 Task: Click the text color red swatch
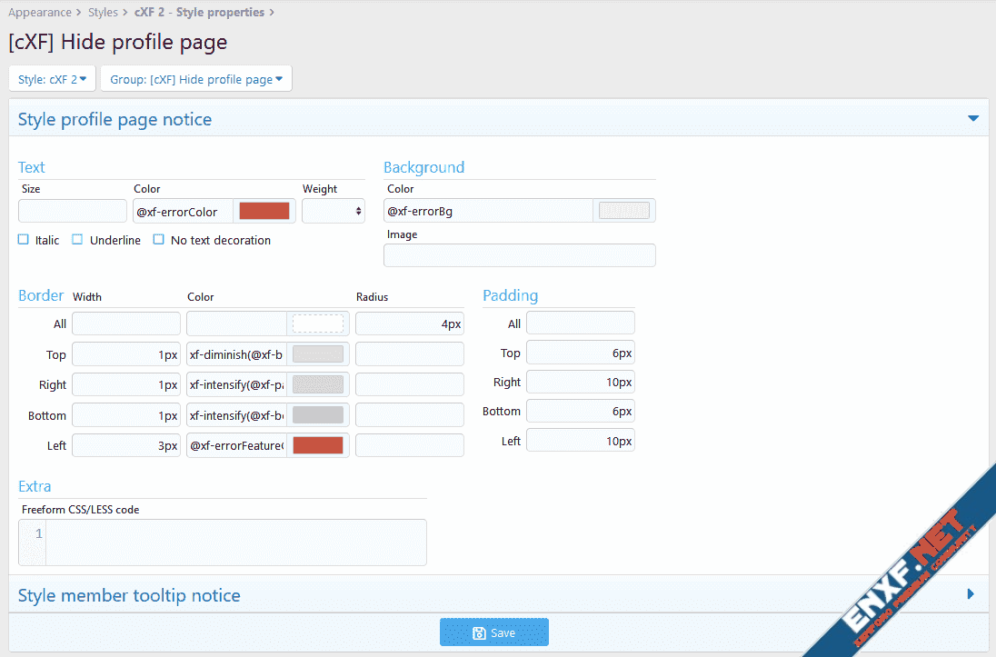click(264, 211)
